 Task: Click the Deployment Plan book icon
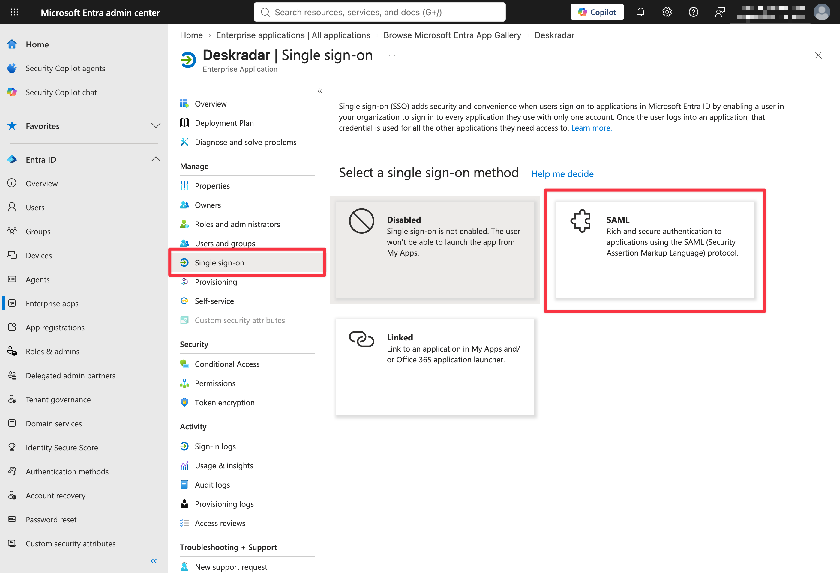pos(184,123)
